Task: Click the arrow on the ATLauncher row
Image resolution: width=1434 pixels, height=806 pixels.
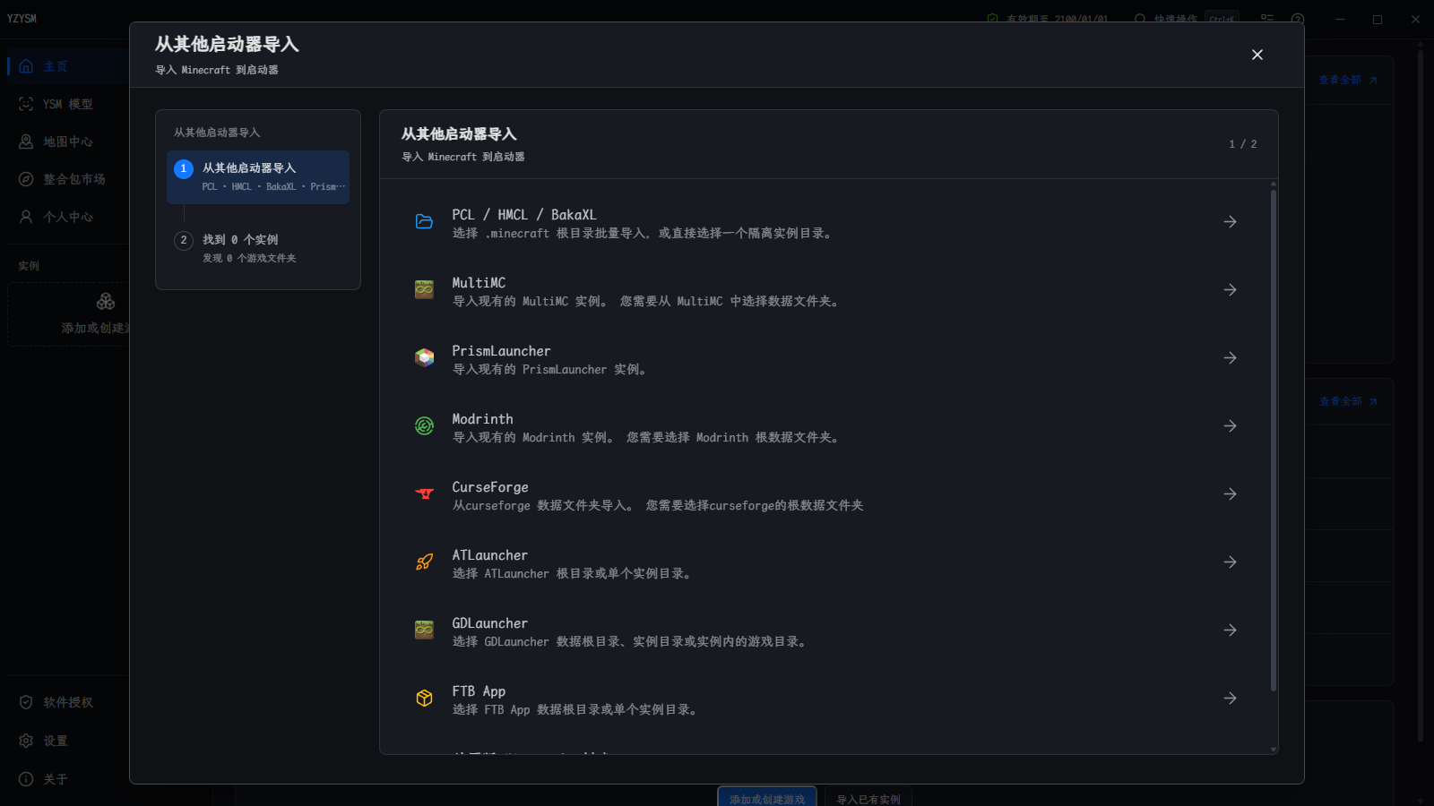Action: tap(1230, 562)
